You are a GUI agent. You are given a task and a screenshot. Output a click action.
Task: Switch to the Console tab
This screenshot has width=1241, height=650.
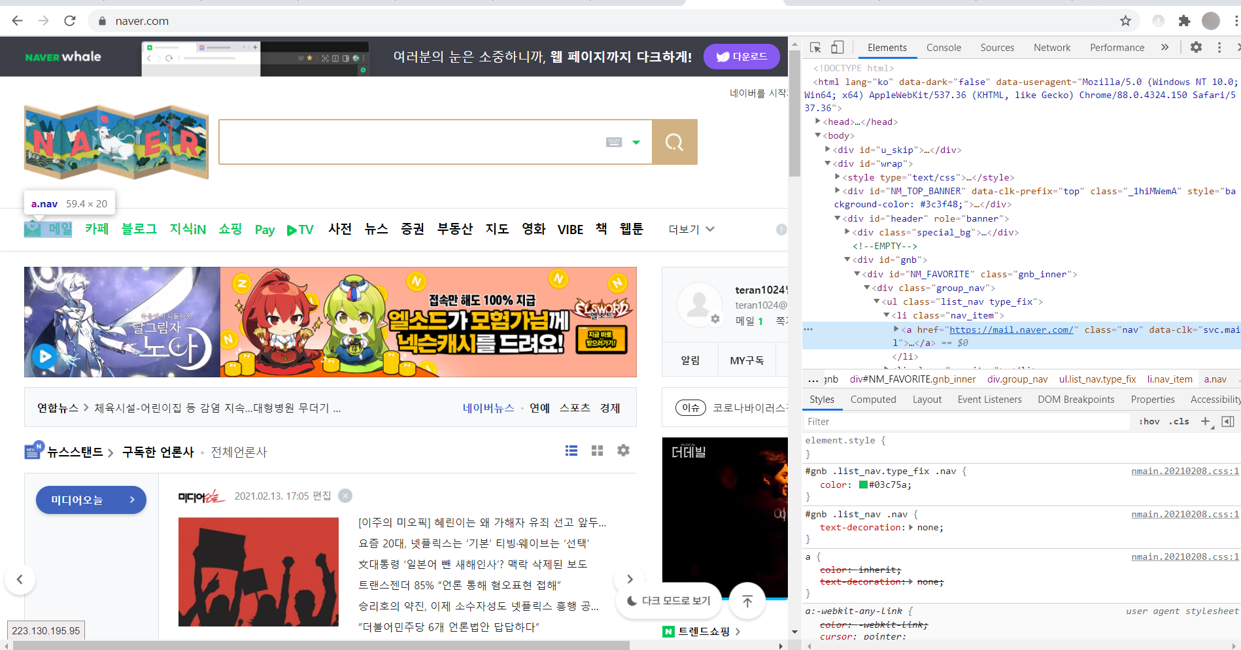(x=943, y=47)
